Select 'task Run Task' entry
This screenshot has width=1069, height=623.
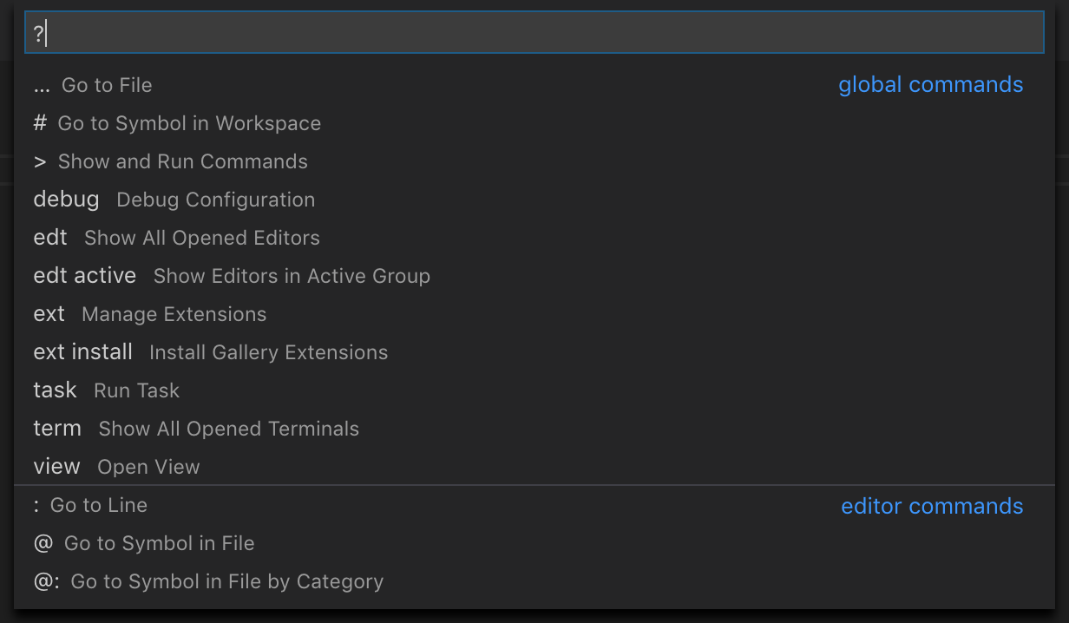pyautogui.click(x=534, y=390)
